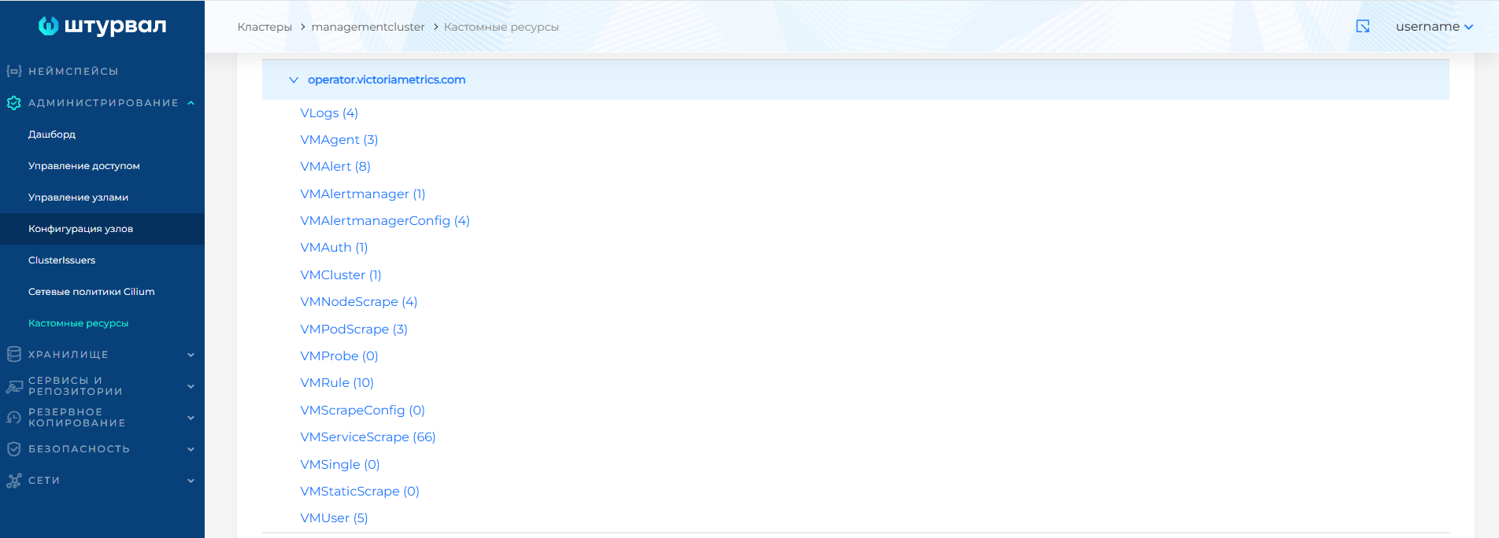Open Управление доступом menu item

point(84,166)
